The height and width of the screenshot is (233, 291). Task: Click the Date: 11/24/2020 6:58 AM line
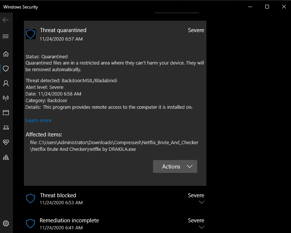coord(53,94)
